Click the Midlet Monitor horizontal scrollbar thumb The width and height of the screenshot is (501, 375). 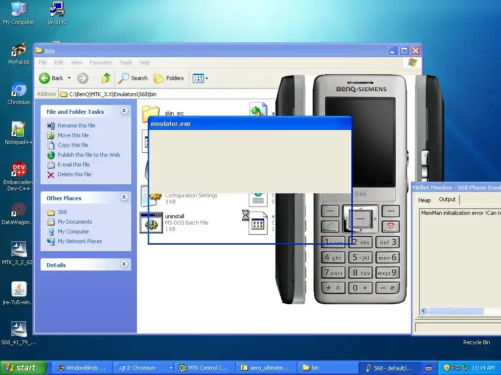pos(455,311)
